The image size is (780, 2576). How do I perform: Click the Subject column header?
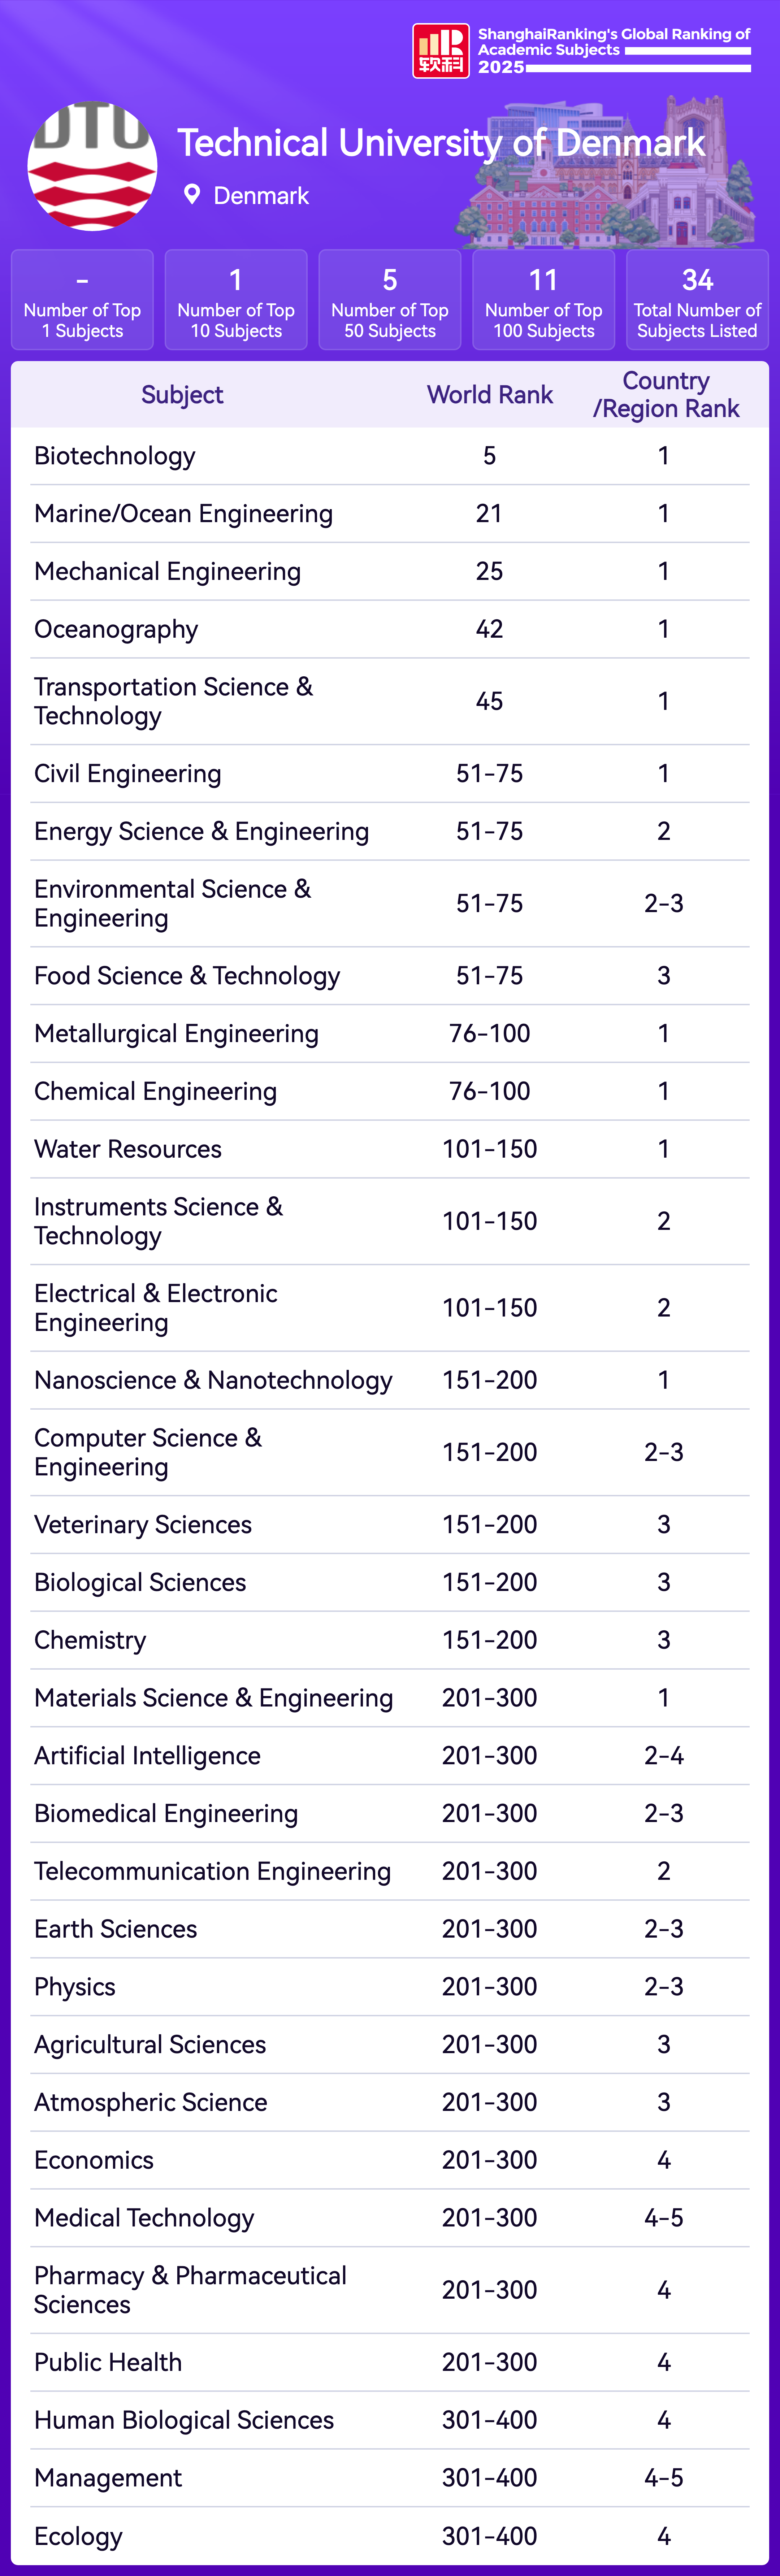tap(182, 395)
